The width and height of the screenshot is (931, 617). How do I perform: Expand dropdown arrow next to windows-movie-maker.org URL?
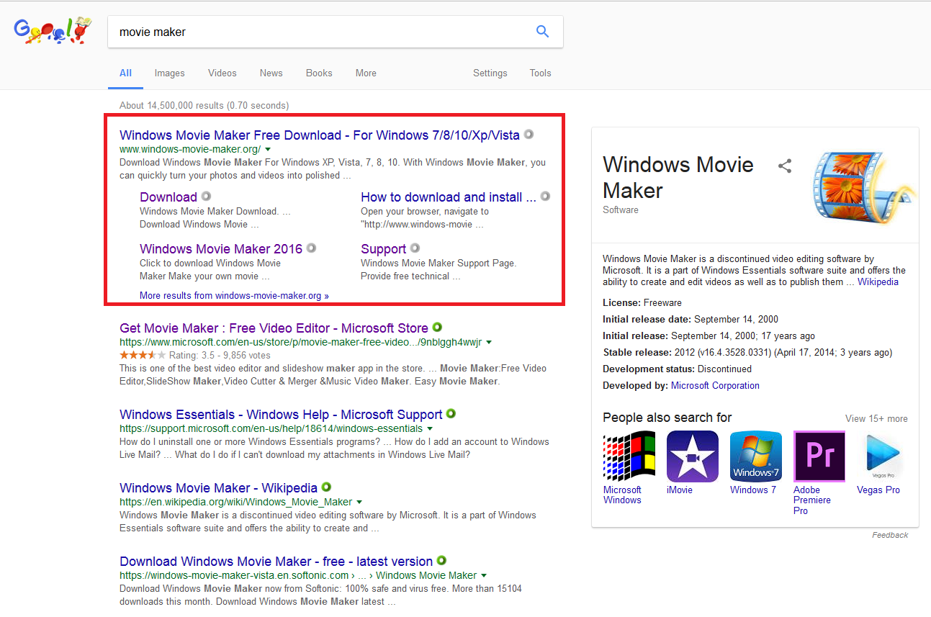coord(268,149)
